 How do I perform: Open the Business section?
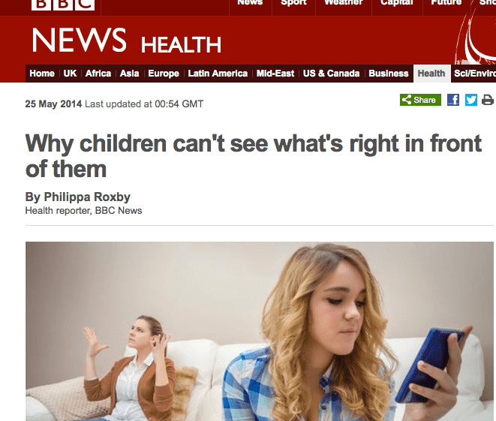[x=389, y=74]
